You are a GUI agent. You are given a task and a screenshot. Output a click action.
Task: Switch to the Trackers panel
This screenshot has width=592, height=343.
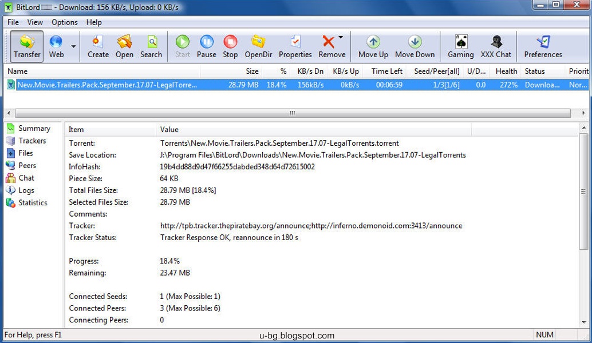[x=26, y=141]
